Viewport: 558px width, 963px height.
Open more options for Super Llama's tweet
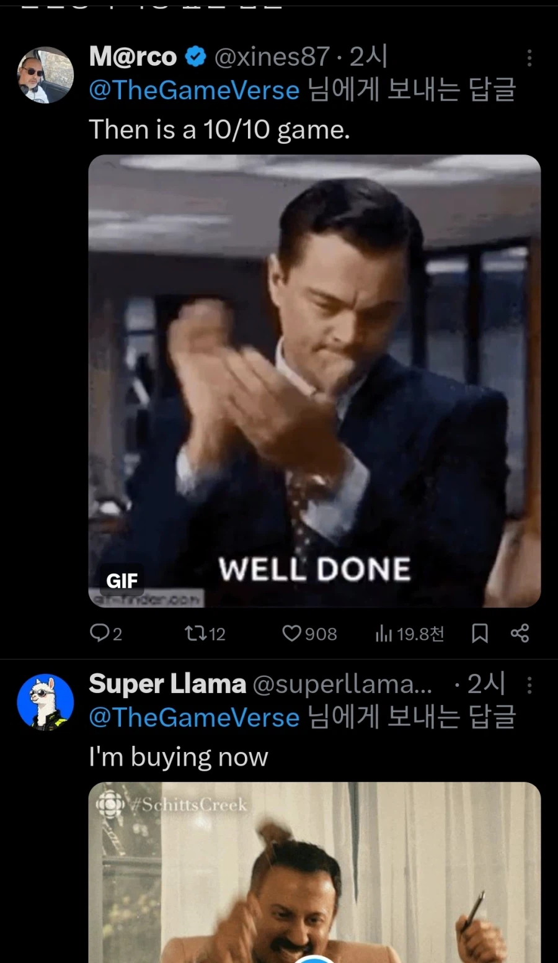click(529, 685)
